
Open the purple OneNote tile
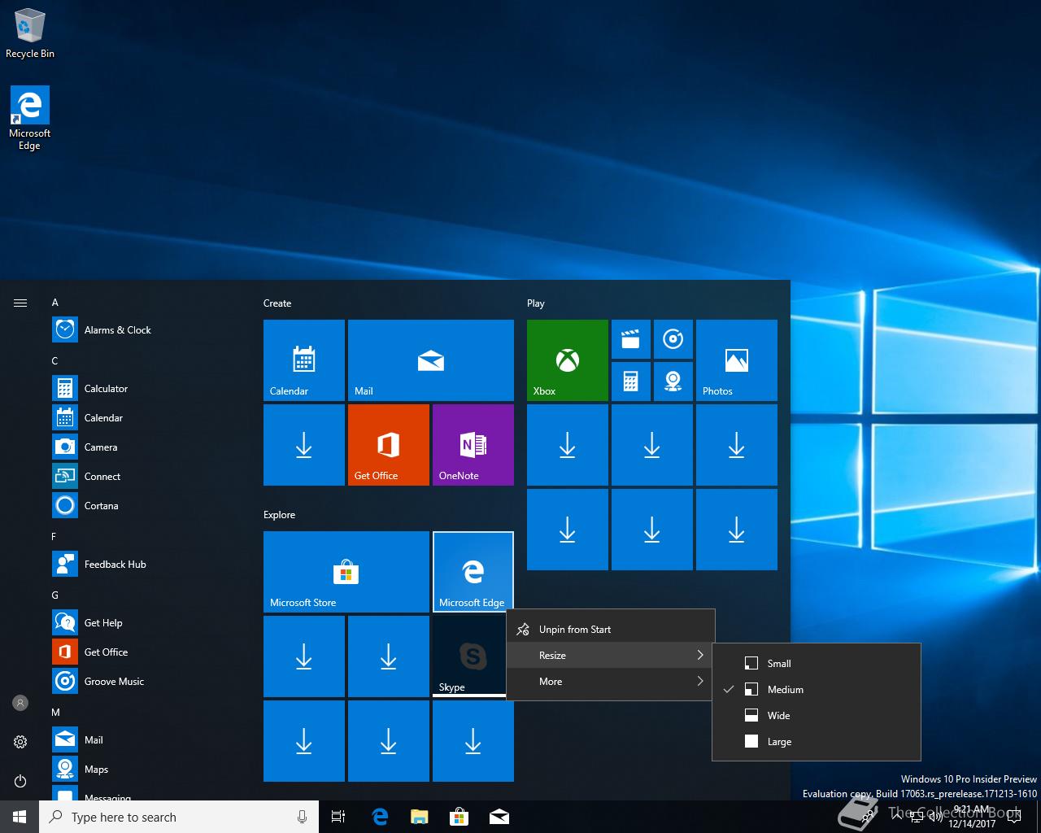pyautogui.click(x=473, y=445)
